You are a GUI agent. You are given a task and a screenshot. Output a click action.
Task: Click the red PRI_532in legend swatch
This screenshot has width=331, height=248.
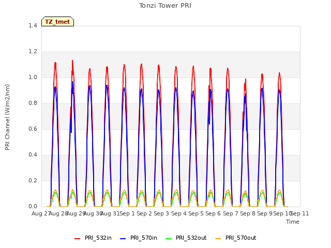pyautogui.click(x=77, y=239)
